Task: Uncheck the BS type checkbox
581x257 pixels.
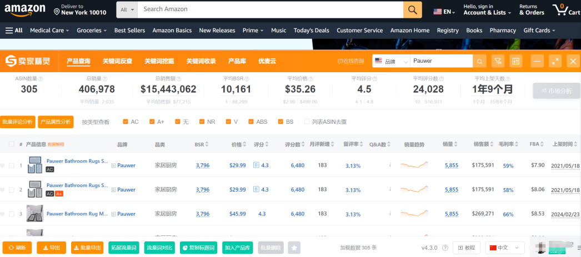Action: [281, 122]
